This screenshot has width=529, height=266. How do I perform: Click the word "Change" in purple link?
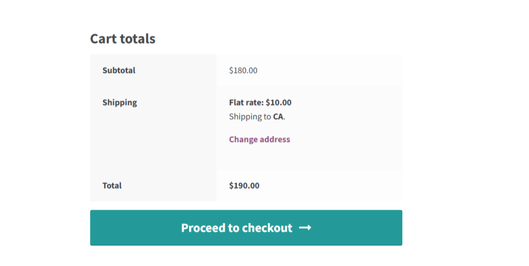pos(243,139)
